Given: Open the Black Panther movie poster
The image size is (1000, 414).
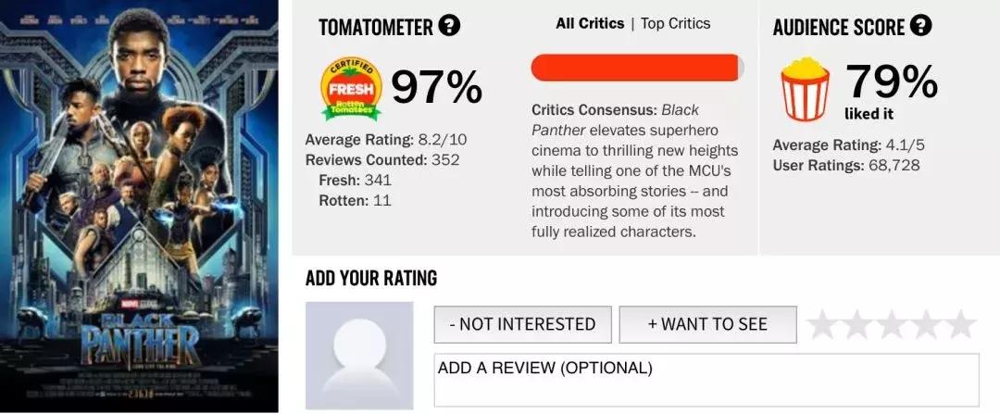Looking at the screenshot, I should click(x=139, y=207).
